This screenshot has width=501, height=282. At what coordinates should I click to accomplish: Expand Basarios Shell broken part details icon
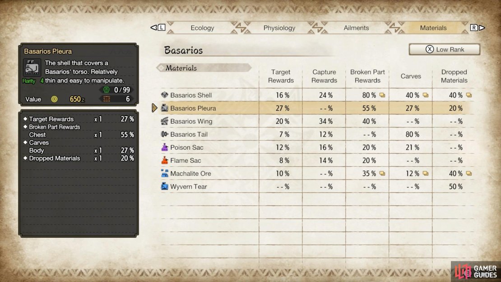point(382,95)
